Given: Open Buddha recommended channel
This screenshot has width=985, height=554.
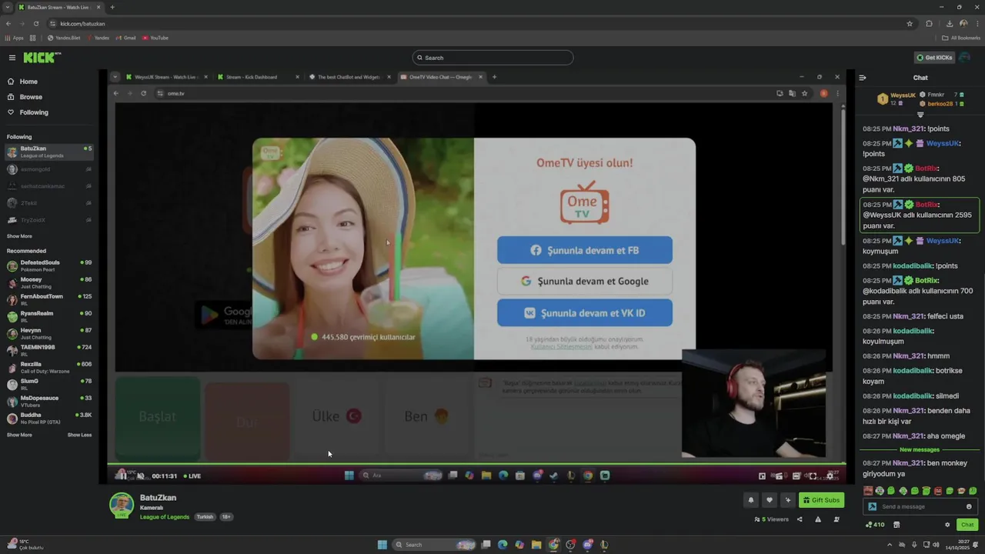Looking at the screenshot, I should coord(49,418).
